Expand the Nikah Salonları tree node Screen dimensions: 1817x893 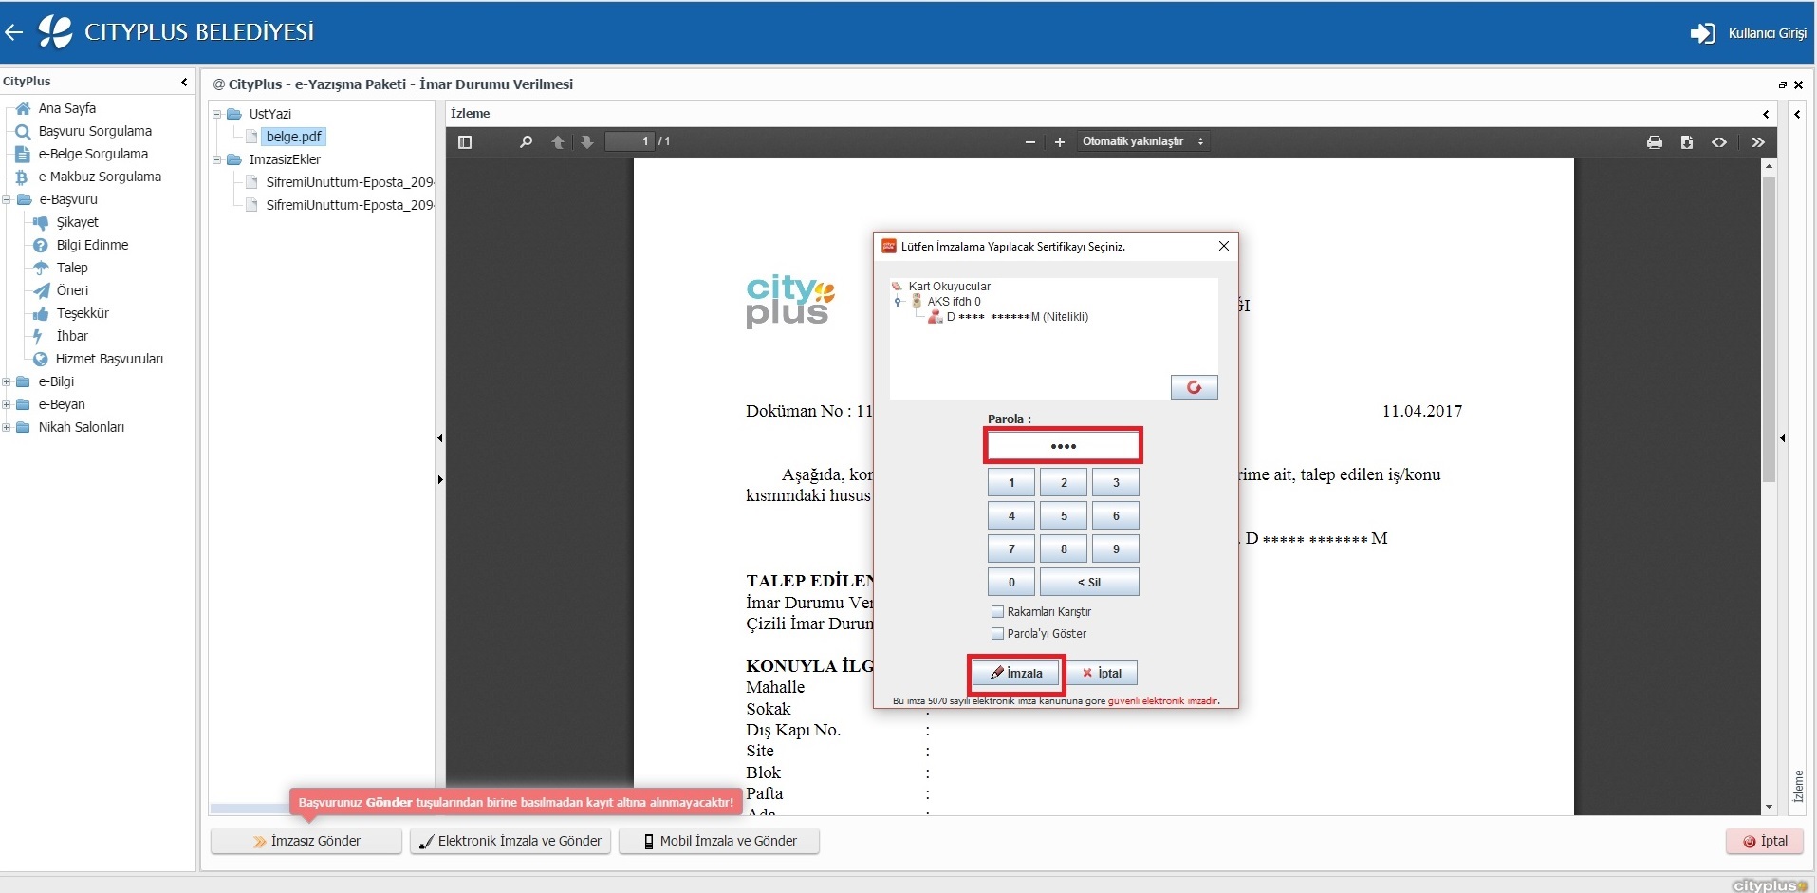[7, 427]
